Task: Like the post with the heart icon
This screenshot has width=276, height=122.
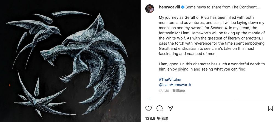Action: coord(149,108)
